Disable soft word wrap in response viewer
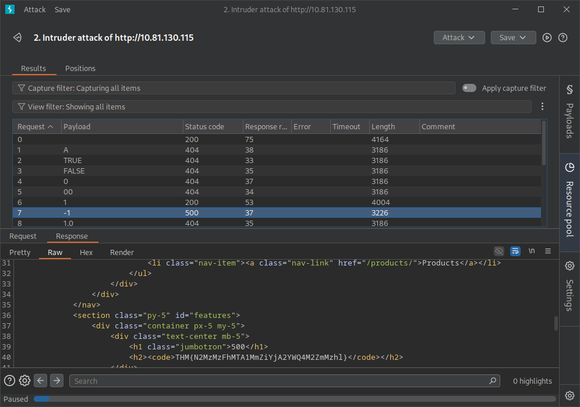This screenshot has width=580, height=407. click(x=515, y=250)
